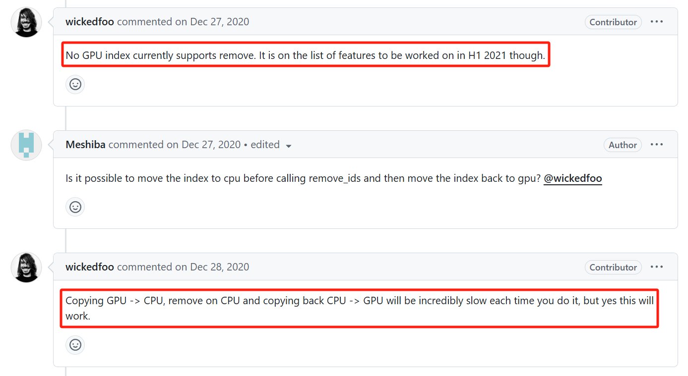This screenshot has width=688, height=376.
Task: Click the Contributor badge on the Dec 27 comment
Action: pos(613,22)
